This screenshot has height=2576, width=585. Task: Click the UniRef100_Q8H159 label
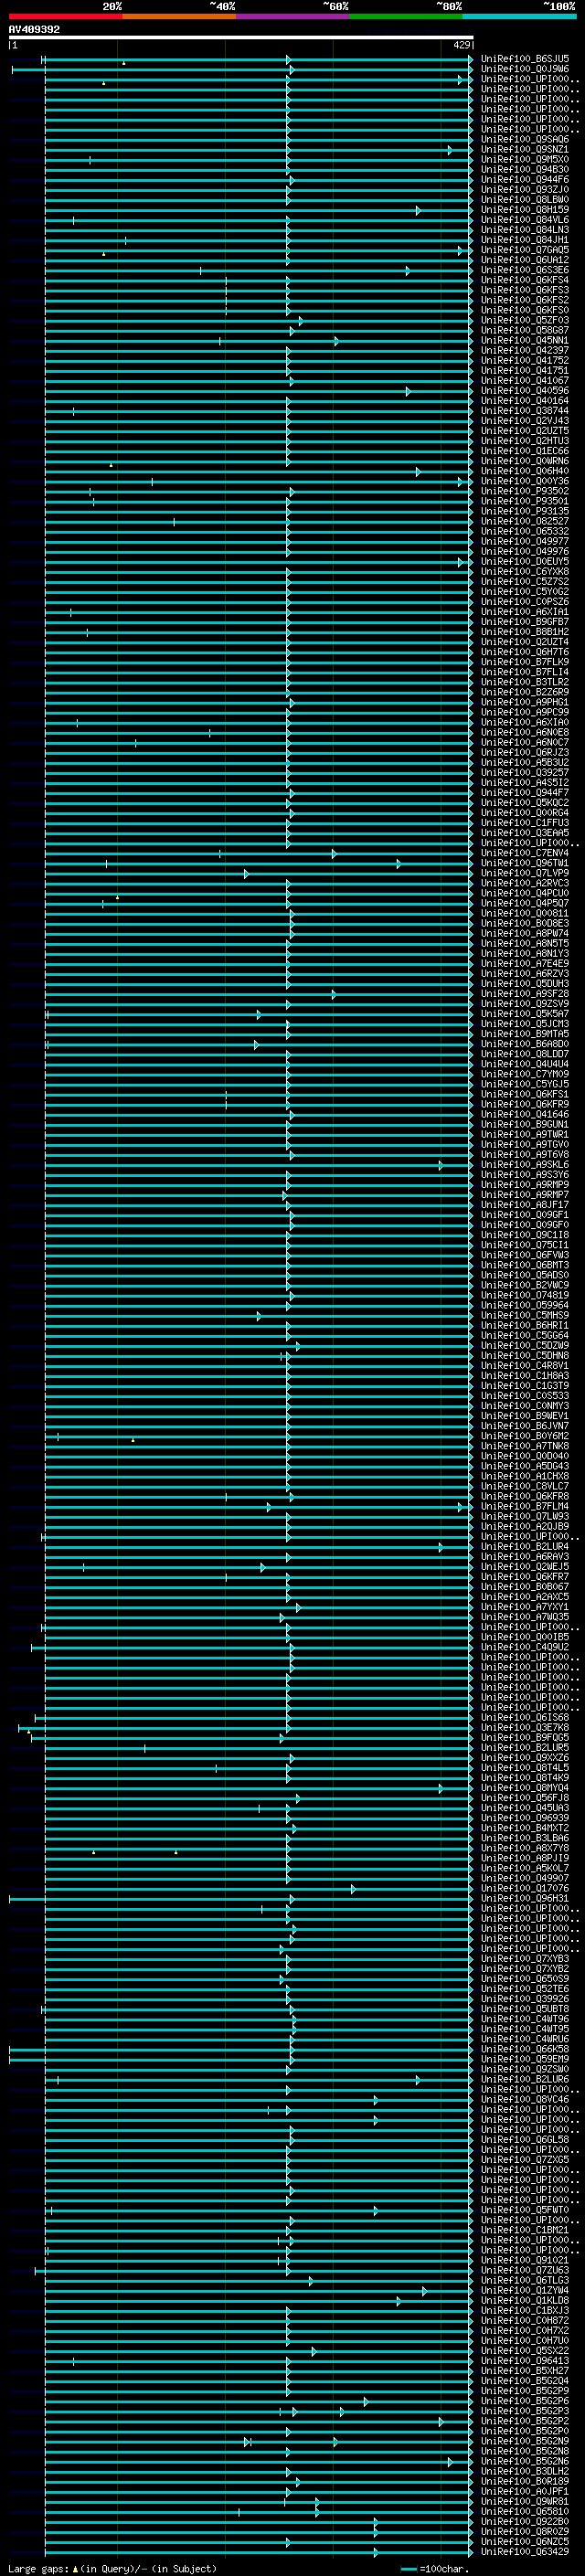tap(525, 210)
